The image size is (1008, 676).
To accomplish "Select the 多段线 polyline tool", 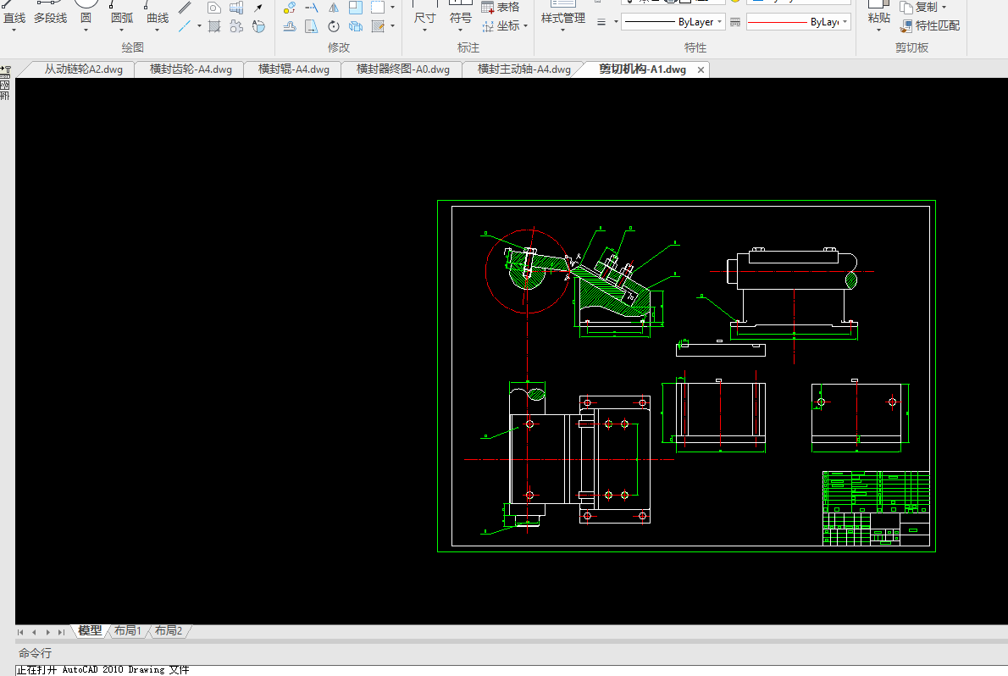I will [x=50, y=14].
